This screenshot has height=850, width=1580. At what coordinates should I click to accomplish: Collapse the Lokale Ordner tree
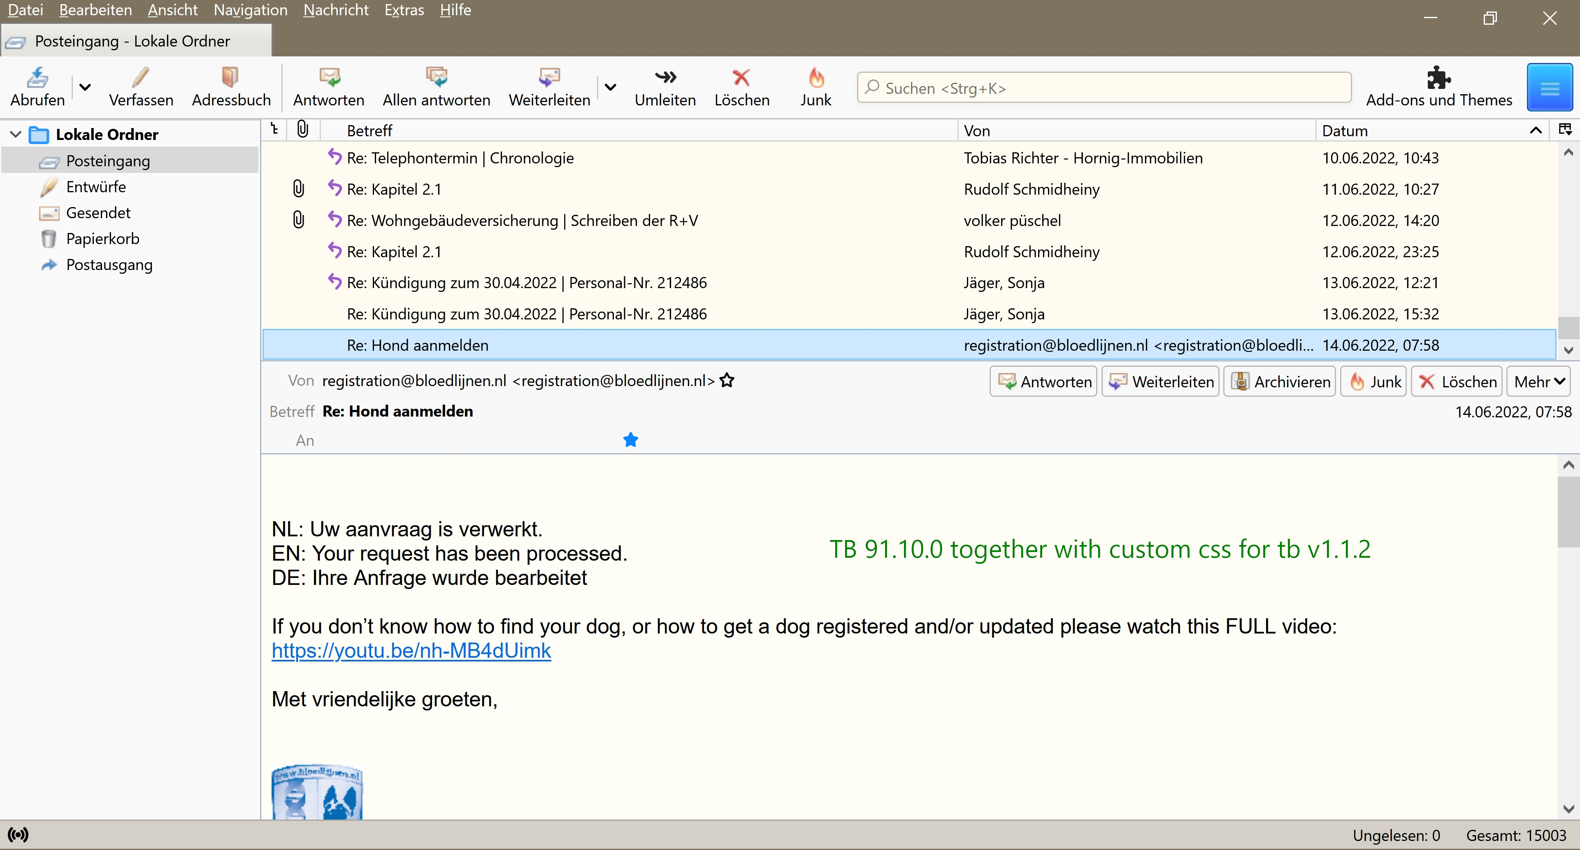pos(15,135)
